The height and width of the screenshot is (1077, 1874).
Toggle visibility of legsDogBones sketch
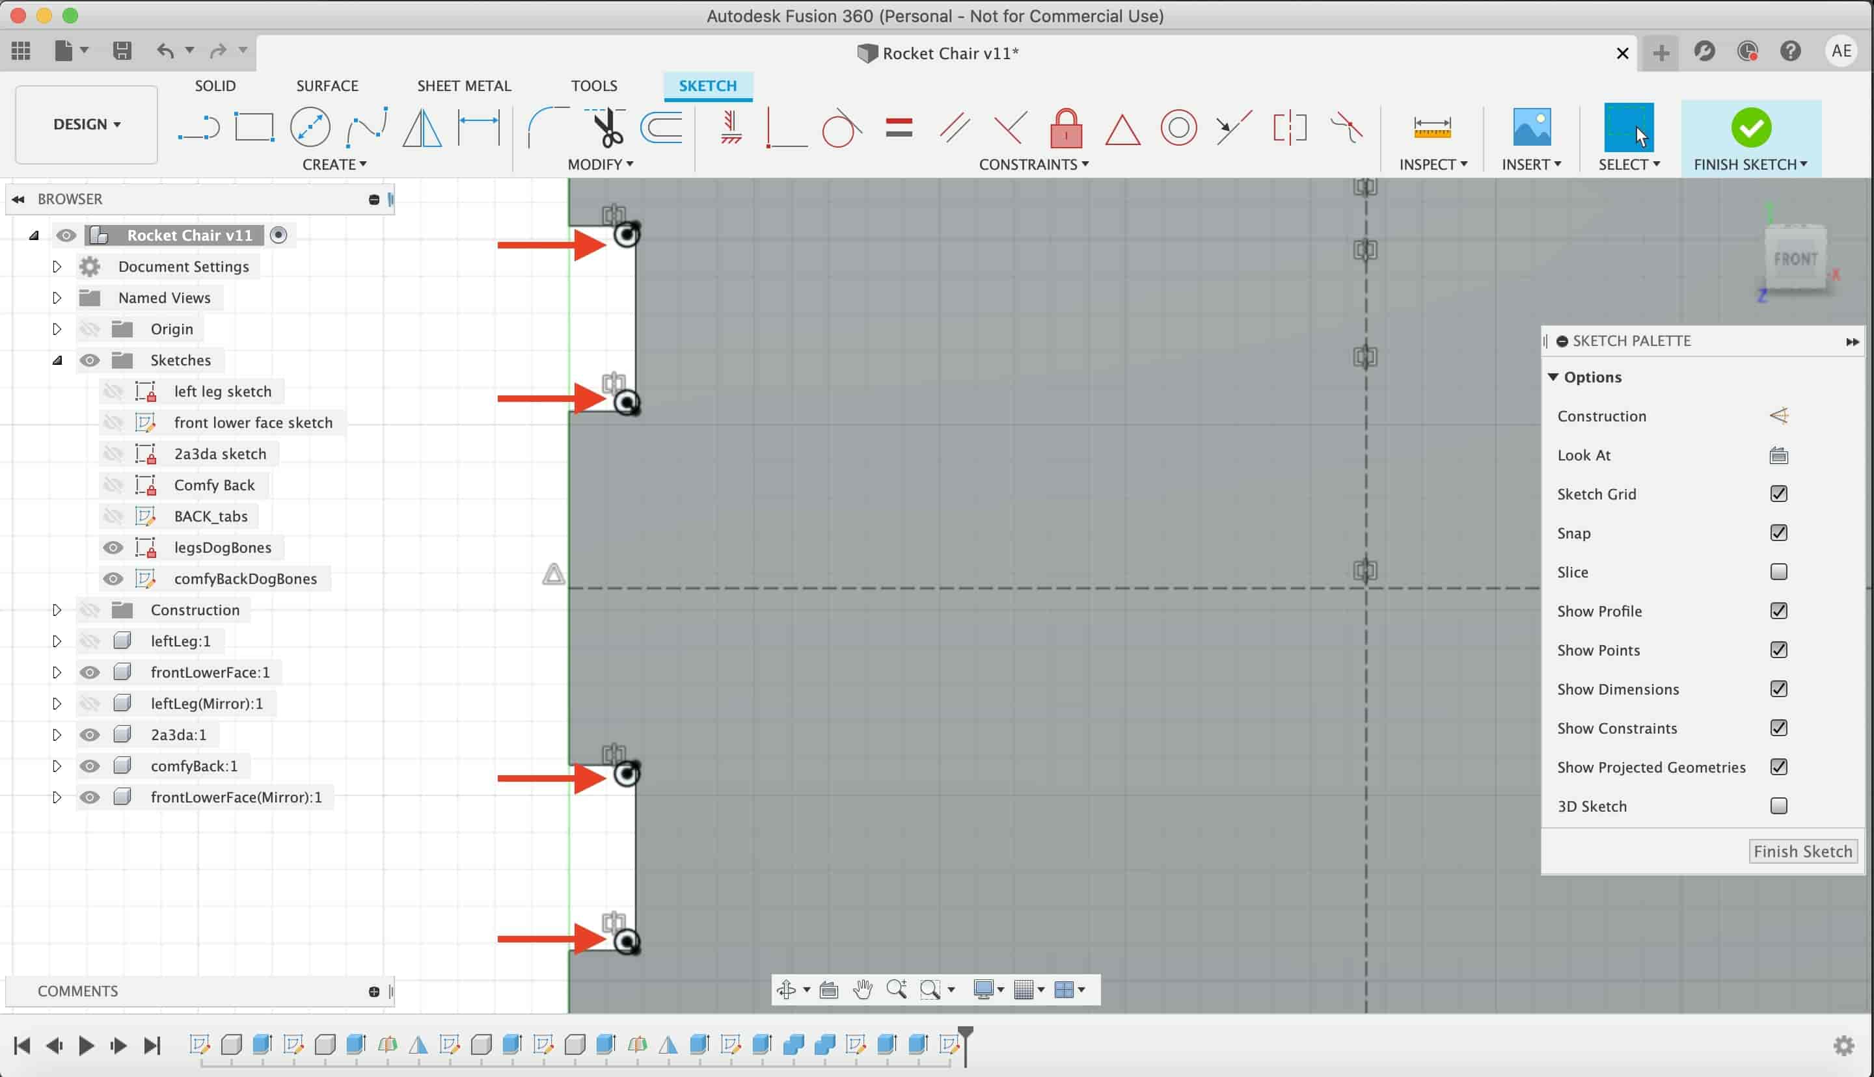[x=112, y=547]
